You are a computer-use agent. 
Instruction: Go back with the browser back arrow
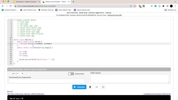coord(3,6)
